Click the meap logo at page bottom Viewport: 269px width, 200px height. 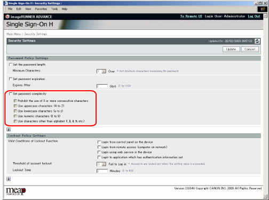16,191
